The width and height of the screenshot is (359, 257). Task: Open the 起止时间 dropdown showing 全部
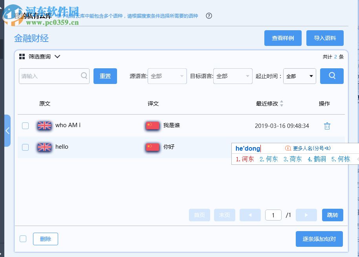pyautogui.click(x=299, y=76)
